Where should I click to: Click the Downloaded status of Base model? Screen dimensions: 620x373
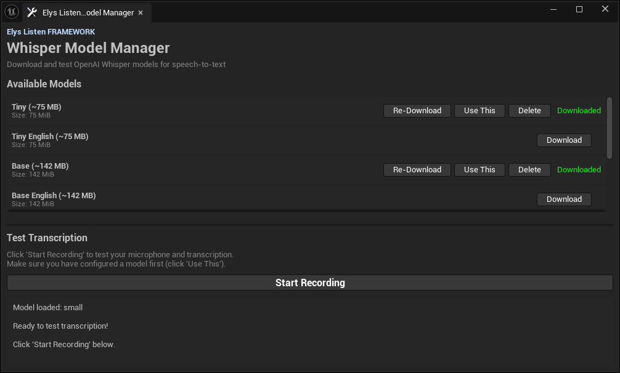[579, 170]
